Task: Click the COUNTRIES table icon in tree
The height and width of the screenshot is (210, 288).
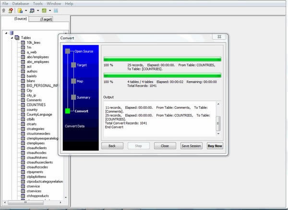Action: 23,105
